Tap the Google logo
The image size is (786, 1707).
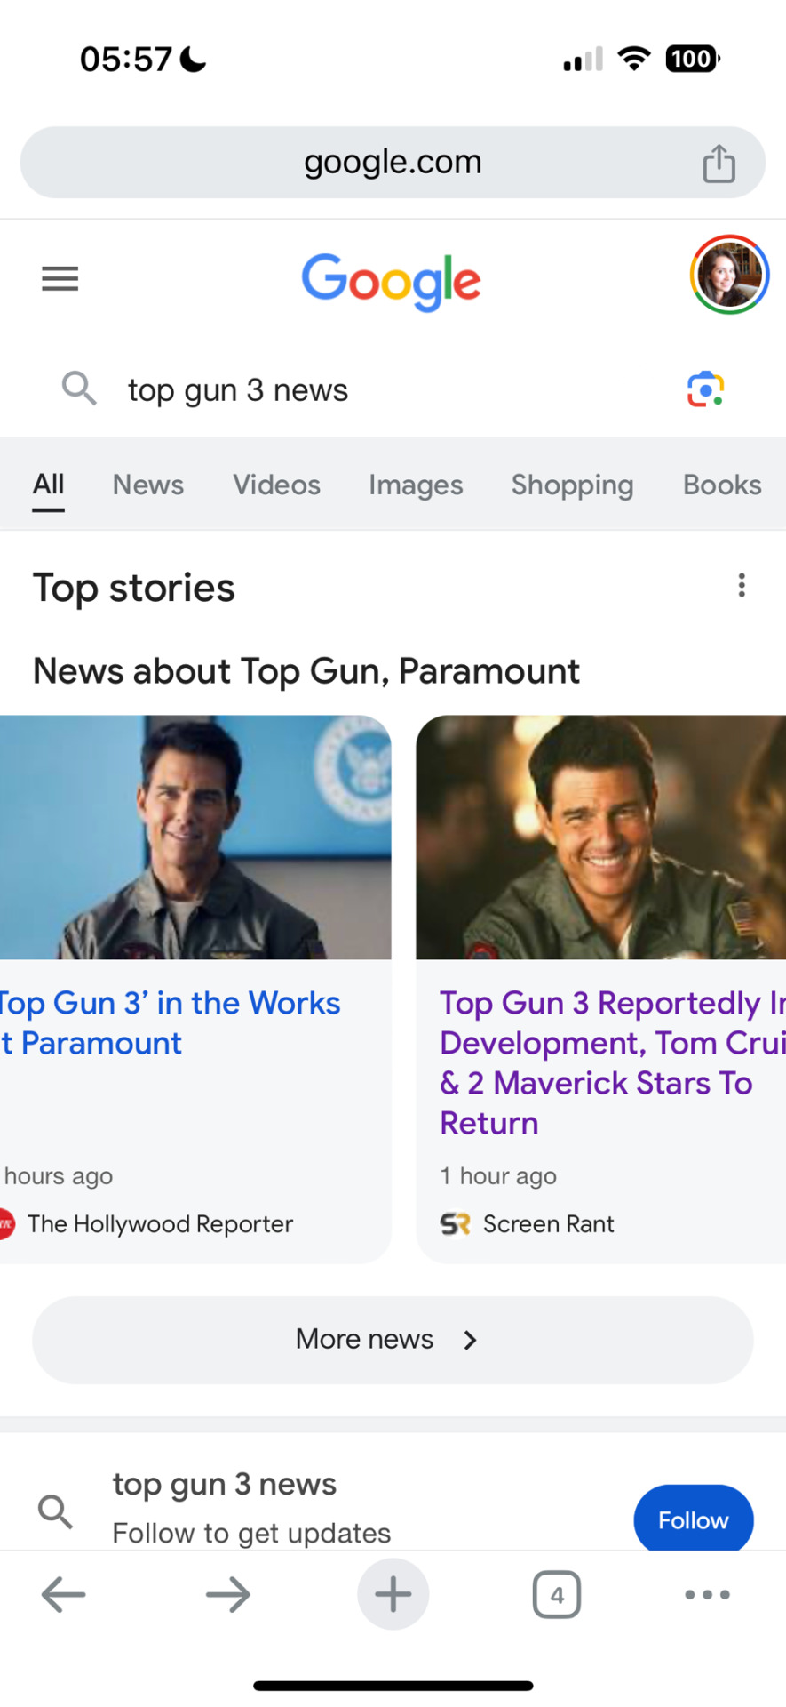coord(392,282)
